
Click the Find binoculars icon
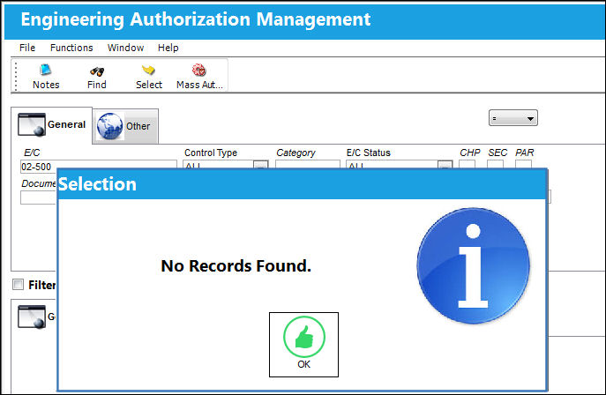click(97, 71)
